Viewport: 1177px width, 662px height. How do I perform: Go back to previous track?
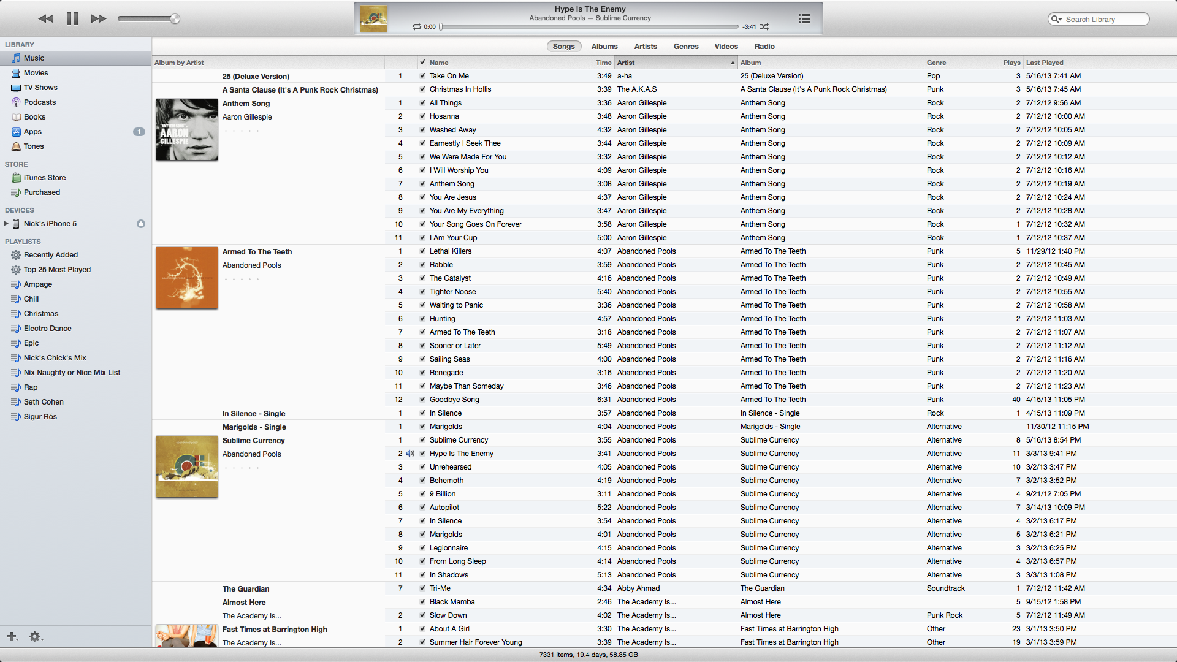tap(46, 19)
